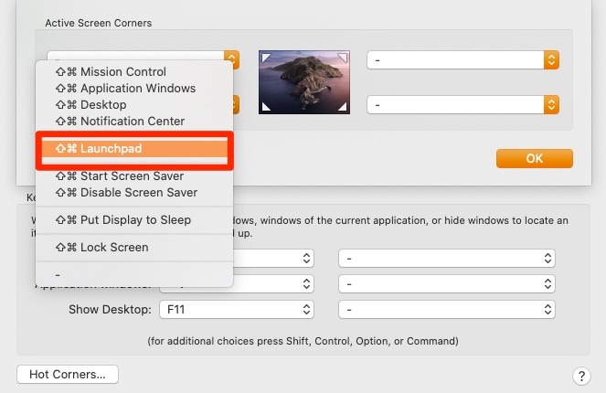Viewport: 606px width, 393px height.
Task: Choose Put Display to Sleep
Action: pyautogui.click(x=134, y=220)
